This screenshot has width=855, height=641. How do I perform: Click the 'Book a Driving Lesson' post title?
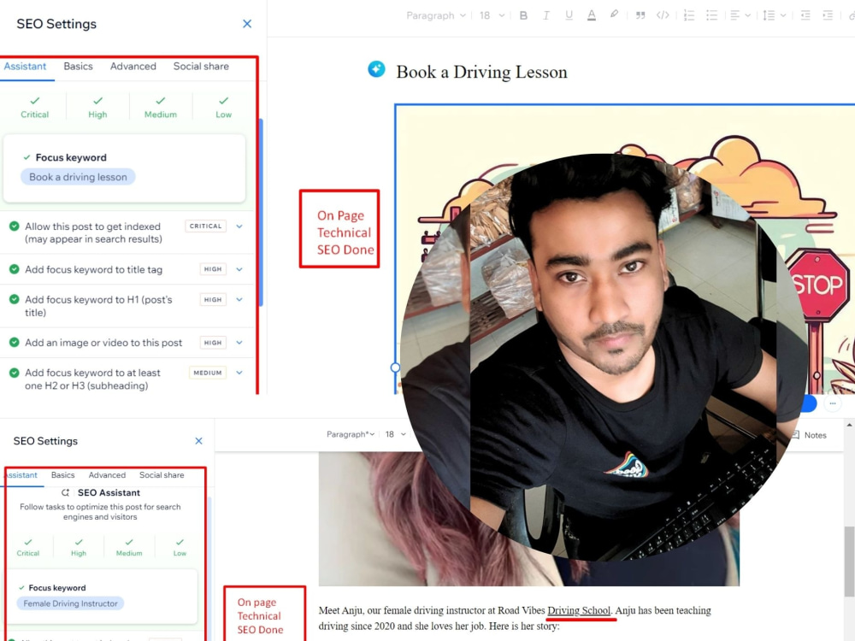481,72
